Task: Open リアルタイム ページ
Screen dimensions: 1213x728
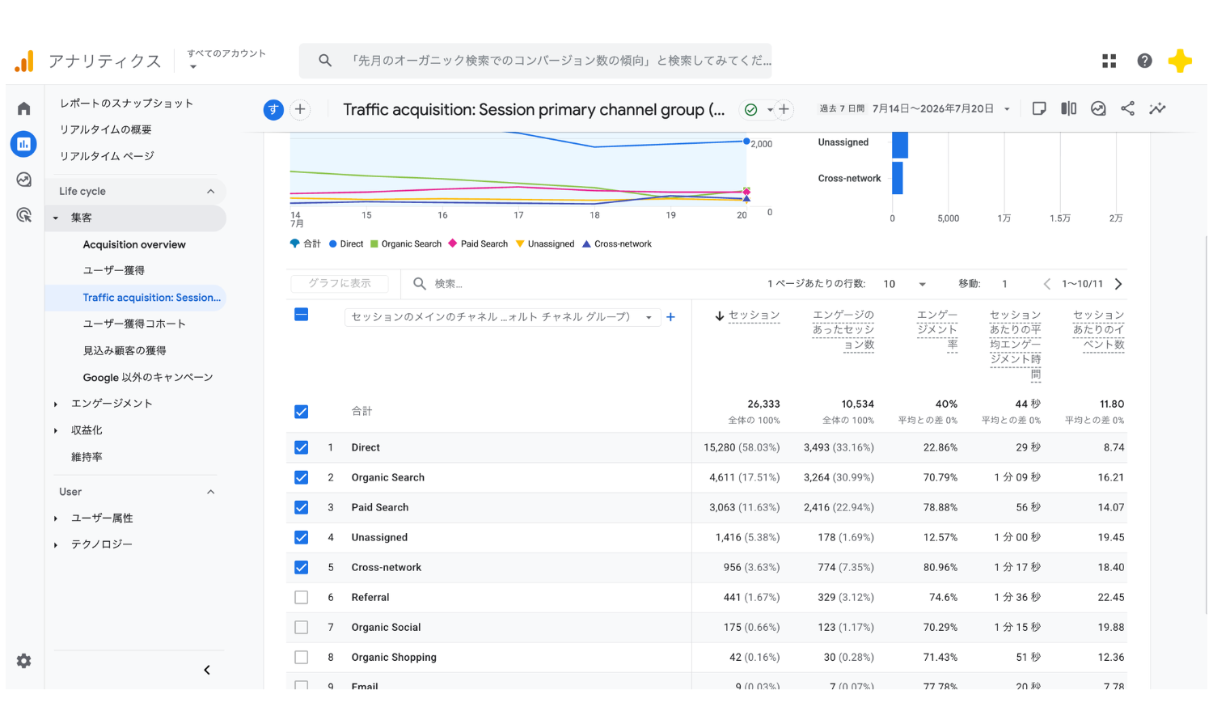Action: 107,156
